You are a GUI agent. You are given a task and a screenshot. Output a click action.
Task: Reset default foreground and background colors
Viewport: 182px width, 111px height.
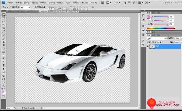(x=2, y=89)
